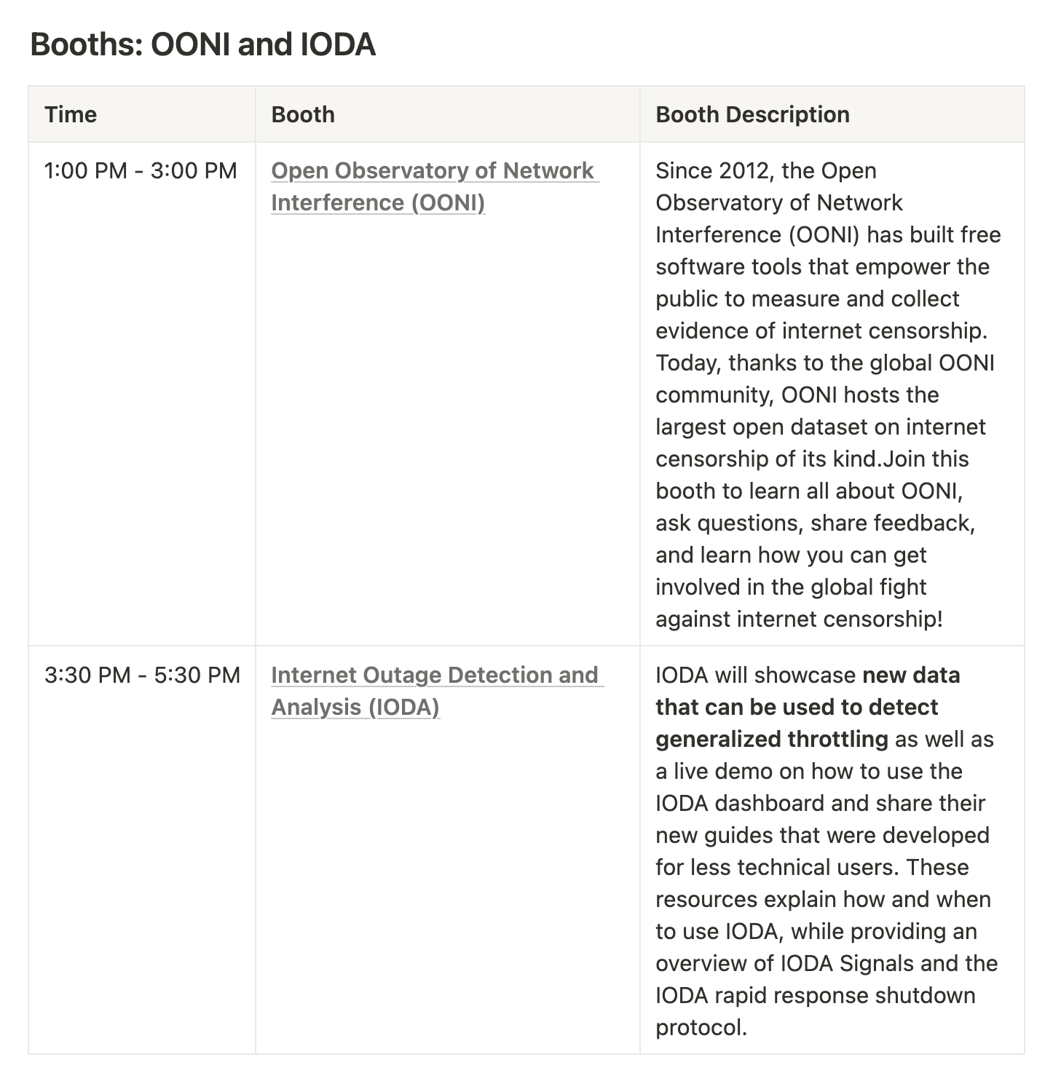Open the Internet Outage Detection and Analysis link
The height and width of the screenshot is (1089, 1053).
coord(434,676)
